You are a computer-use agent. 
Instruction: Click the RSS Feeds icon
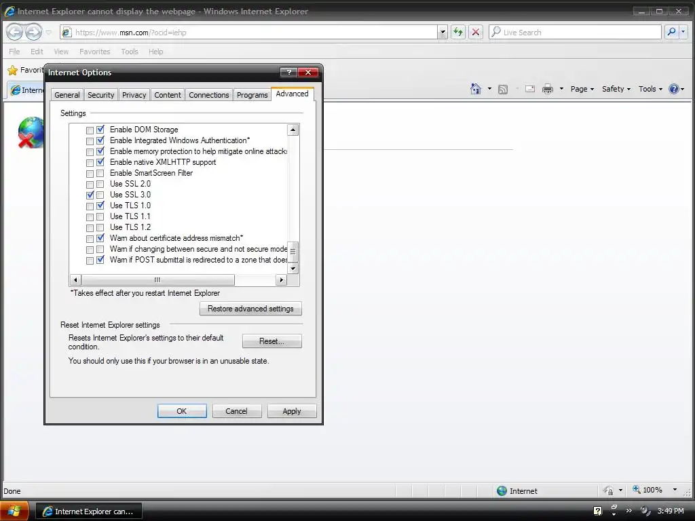pyautogui.click(x=503, y=89)
